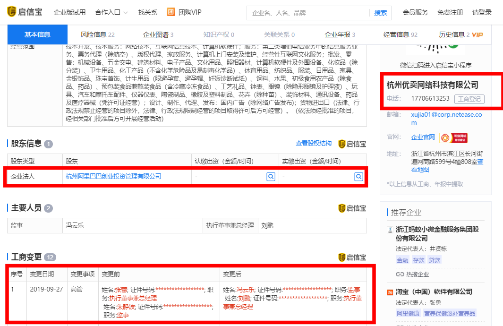
Task: Click the trusted website certification badge icon
Action: pyautogui.click(x=453, y=137)
